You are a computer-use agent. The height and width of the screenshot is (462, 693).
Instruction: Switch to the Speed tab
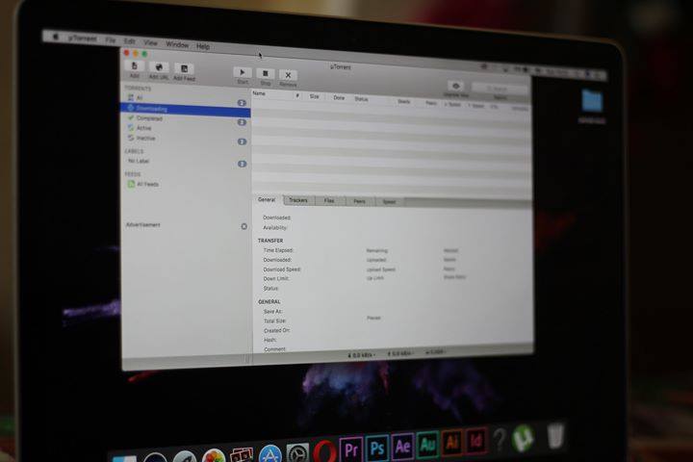pos(390,202)
